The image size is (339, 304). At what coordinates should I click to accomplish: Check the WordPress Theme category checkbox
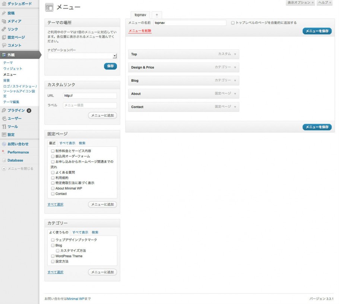(53, 256)
